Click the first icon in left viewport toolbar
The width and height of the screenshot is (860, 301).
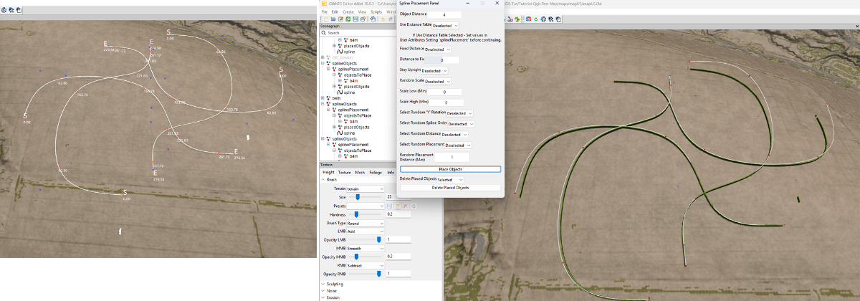(x=5, y=11)
